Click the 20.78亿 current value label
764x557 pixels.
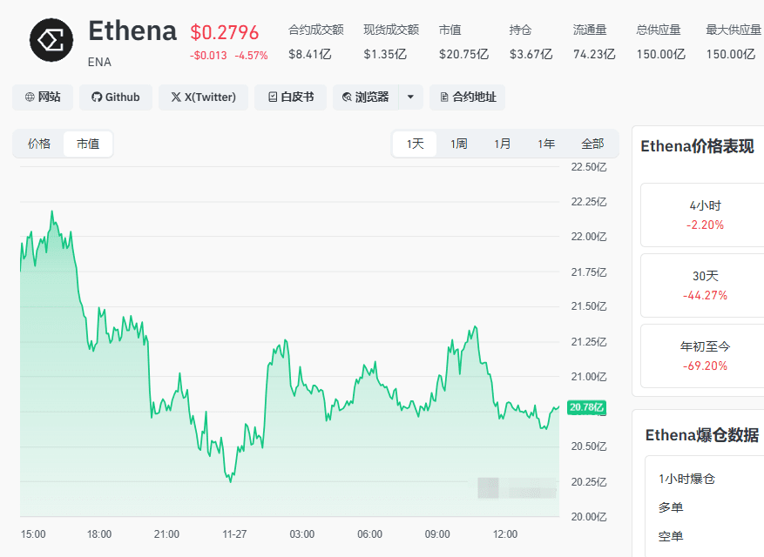[586, 407]
